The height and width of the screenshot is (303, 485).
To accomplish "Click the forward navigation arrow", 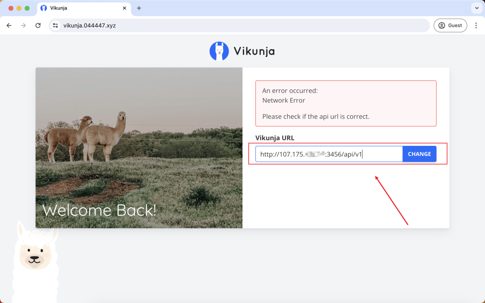I will click(x=23, y=25).
